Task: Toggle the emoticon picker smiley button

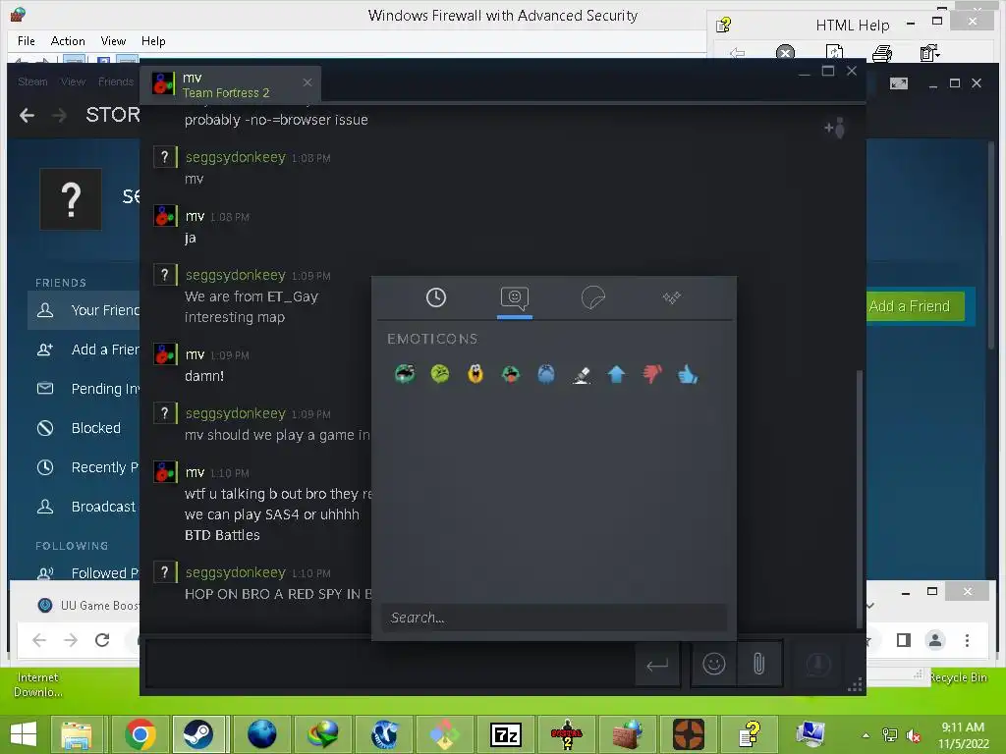Action: (x=713, y=664)
